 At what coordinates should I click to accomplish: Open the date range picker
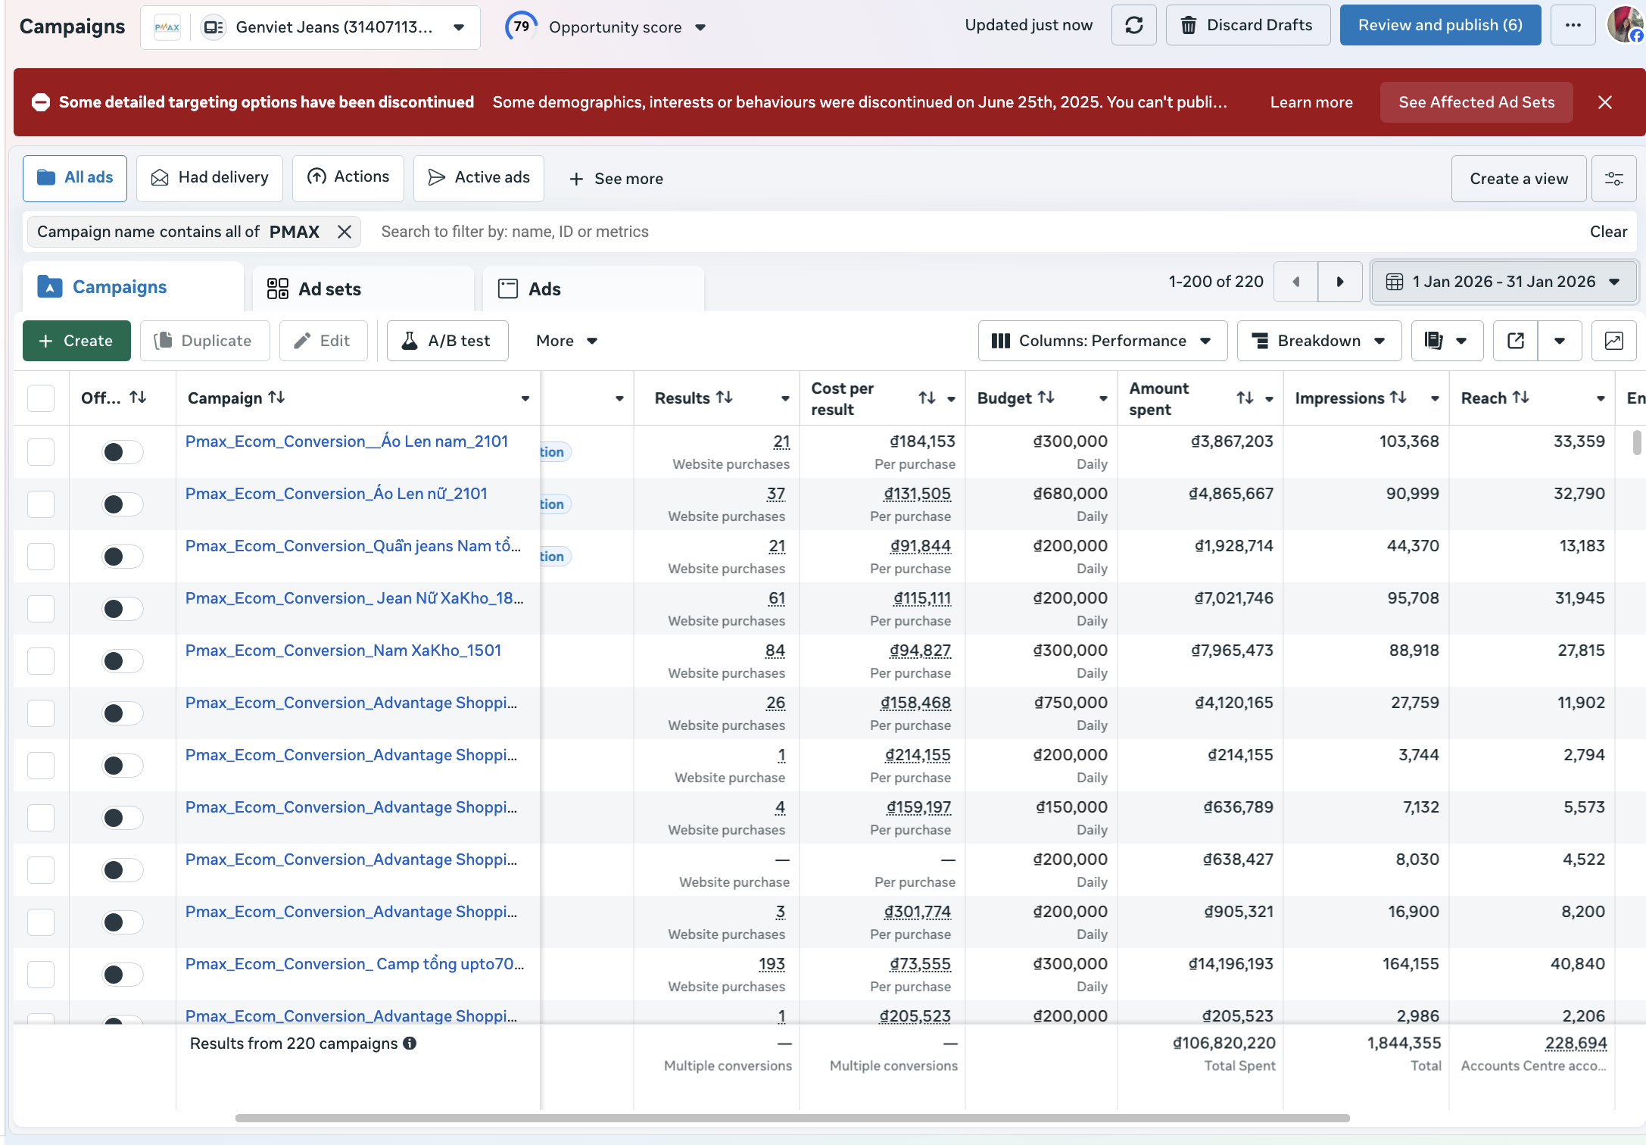(x=1504, y=282)
